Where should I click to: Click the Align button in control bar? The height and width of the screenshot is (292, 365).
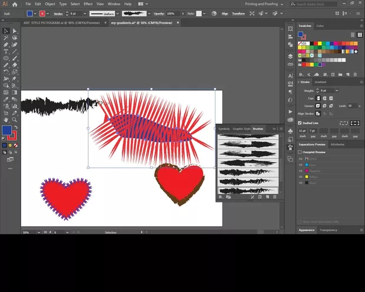click(224, 13)
